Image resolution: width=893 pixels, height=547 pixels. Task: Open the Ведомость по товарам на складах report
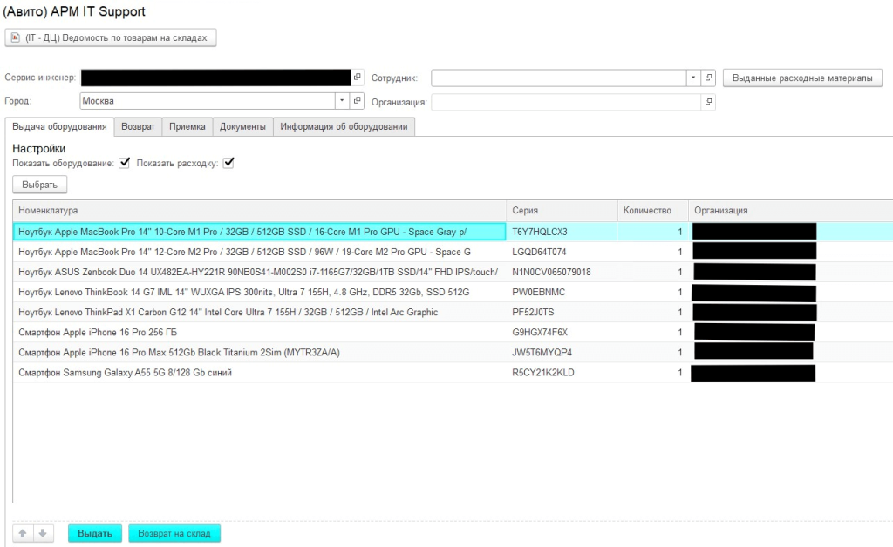pyautogui.click(x=111, y=37)
